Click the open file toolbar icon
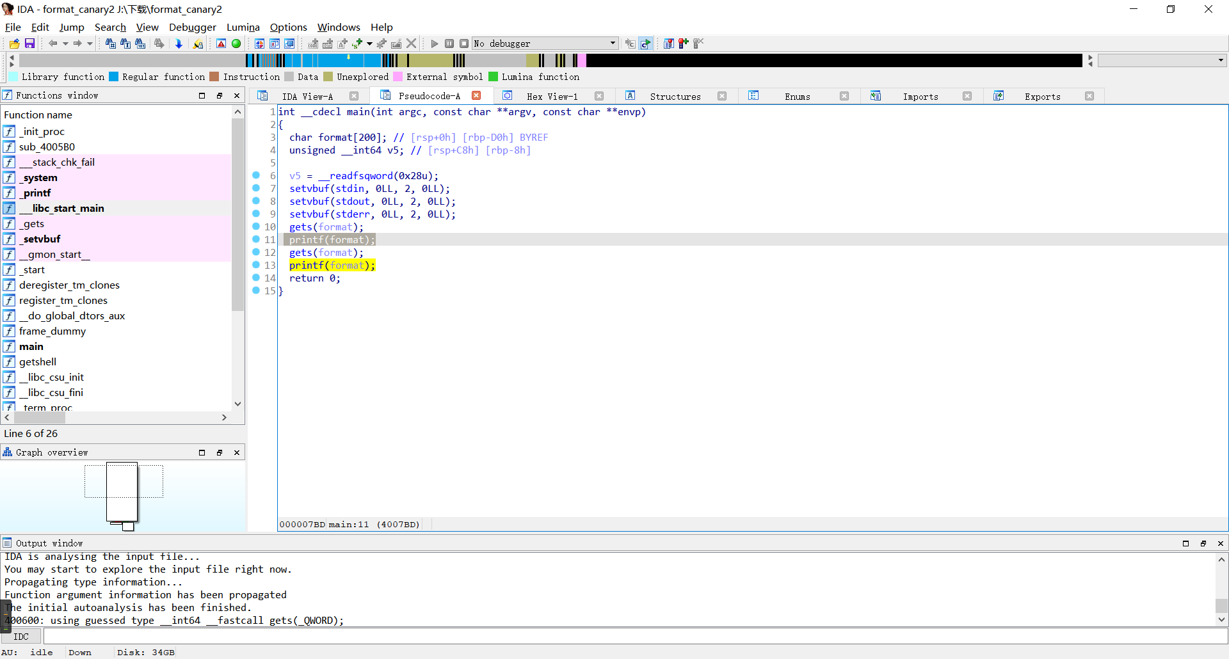 click(x=14, y=44)
